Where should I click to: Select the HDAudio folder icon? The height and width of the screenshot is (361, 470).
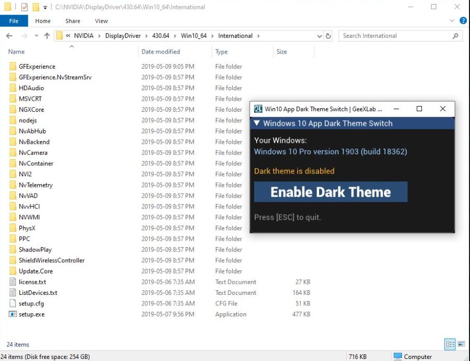13,88
